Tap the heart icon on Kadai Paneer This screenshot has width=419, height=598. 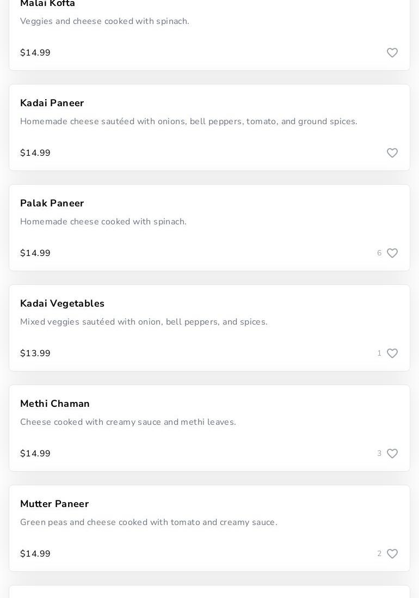(x=392, y=153)
